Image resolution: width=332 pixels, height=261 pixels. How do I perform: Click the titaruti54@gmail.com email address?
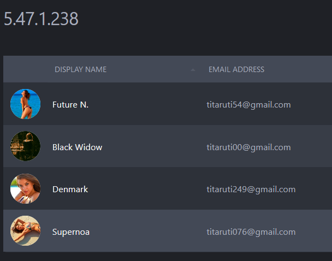(x=248, y=105)
